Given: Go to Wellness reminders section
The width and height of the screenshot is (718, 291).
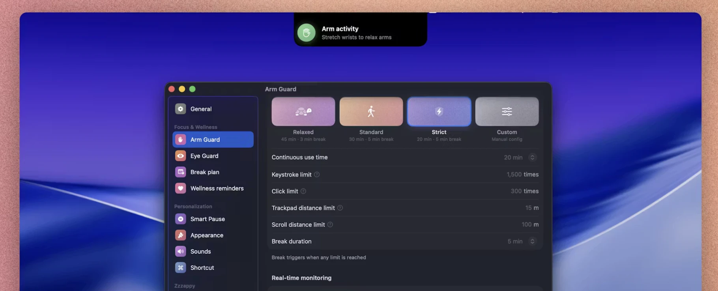Looking at the screenshot, I should (213, 188).
